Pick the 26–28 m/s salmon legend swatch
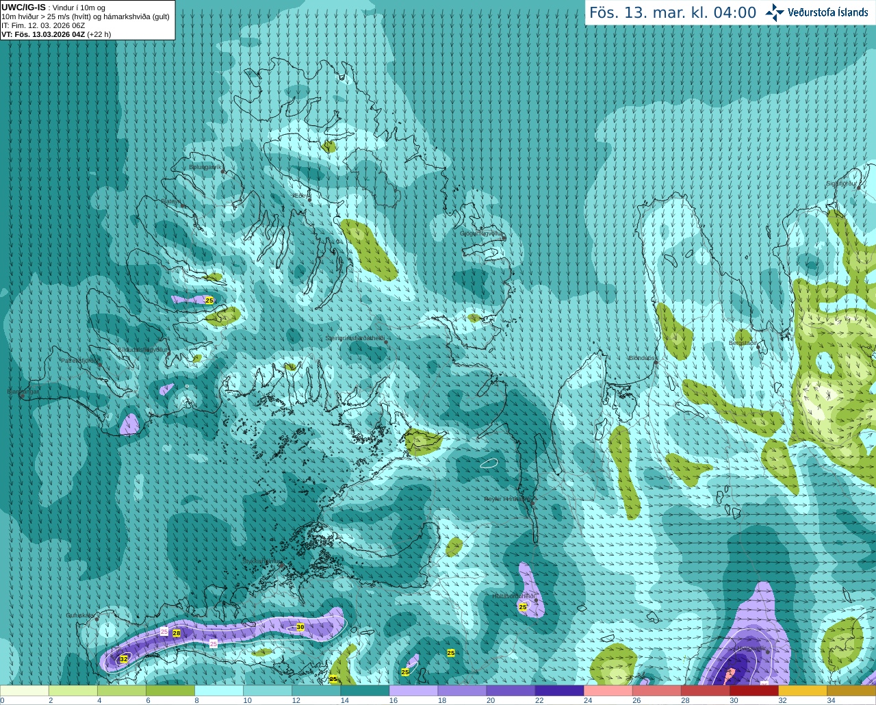Screen dimensions: 876x705 coord(656,691)
